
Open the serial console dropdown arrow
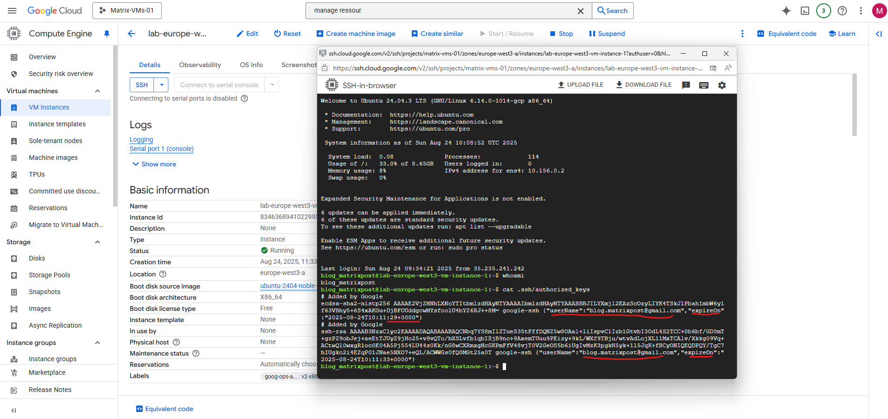tap(272, 85)
